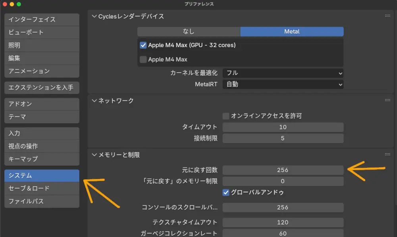Open the キーマップ preferences section
397x237 pixels.
point(42,159)
